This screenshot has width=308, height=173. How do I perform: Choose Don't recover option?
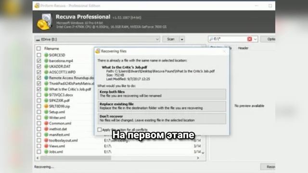162,118
